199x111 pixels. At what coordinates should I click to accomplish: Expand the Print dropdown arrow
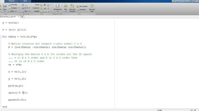coord(16,11)
